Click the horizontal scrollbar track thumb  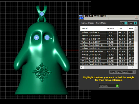[x=106, y=67]
